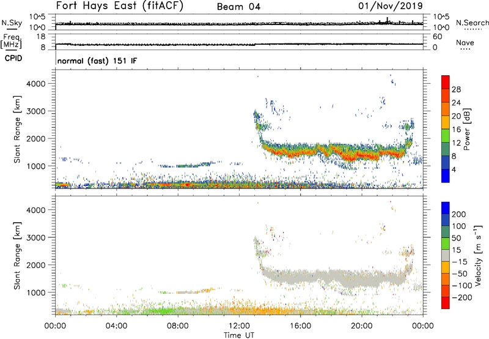Click the 'Time UT' axis title
The width and height of the screenshot is (489, 339).
pos(239,335)
